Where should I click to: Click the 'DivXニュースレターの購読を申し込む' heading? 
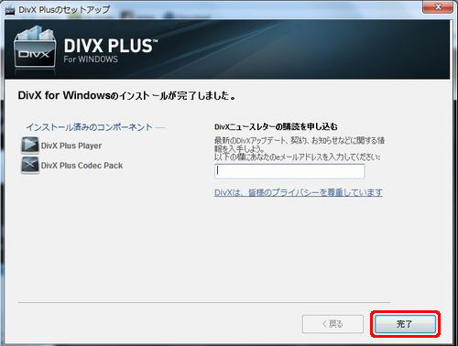point(276,126)
